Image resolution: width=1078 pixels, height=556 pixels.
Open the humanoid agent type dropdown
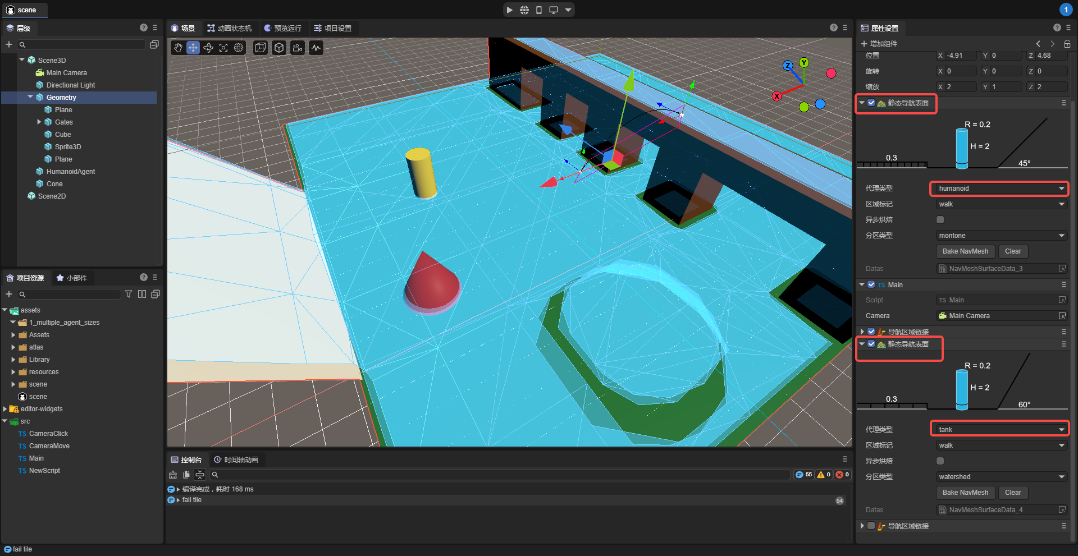tap(999, 189)
